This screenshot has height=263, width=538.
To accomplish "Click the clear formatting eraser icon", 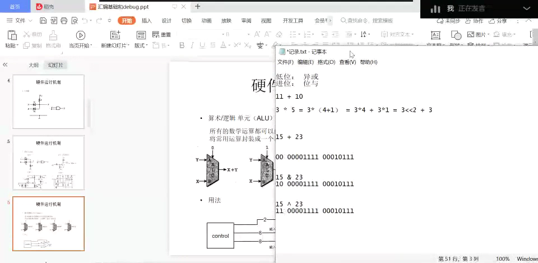I will 279,34.
